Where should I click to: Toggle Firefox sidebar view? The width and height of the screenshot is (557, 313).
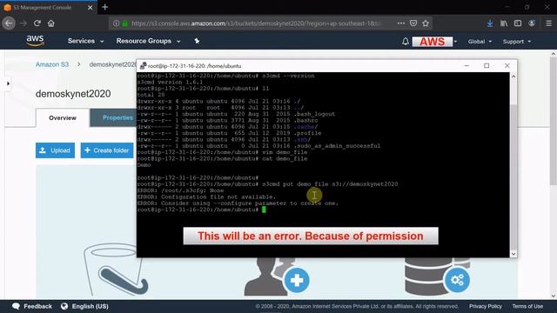(x=518, y=23)
